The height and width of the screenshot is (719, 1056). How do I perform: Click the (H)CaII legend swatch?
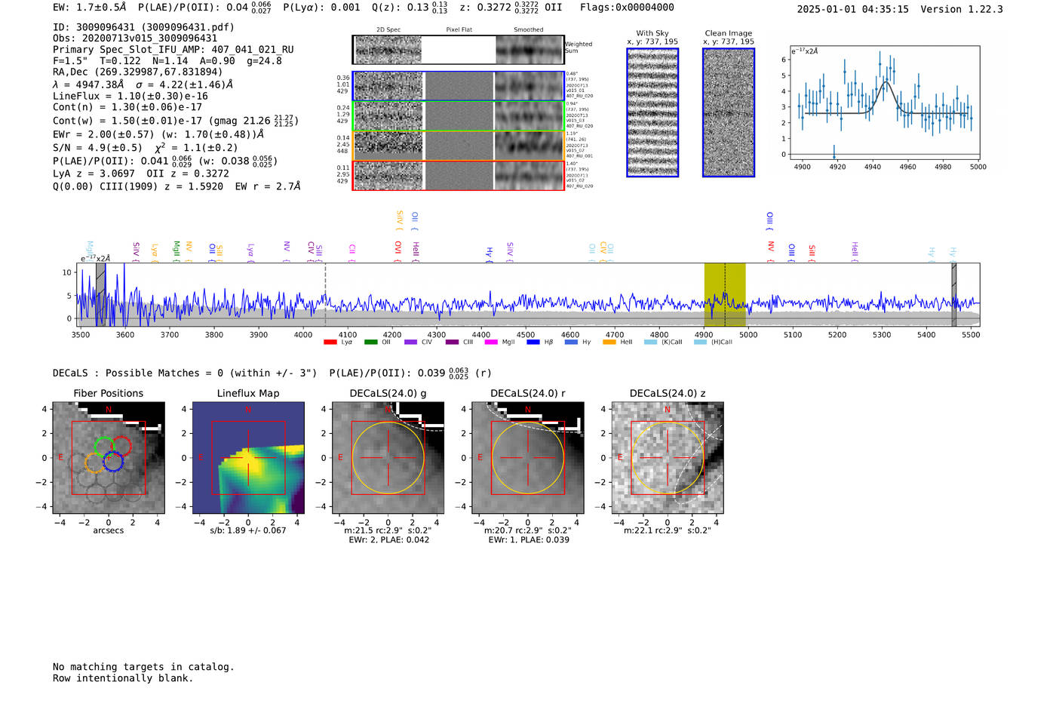[x=701, y=343]
